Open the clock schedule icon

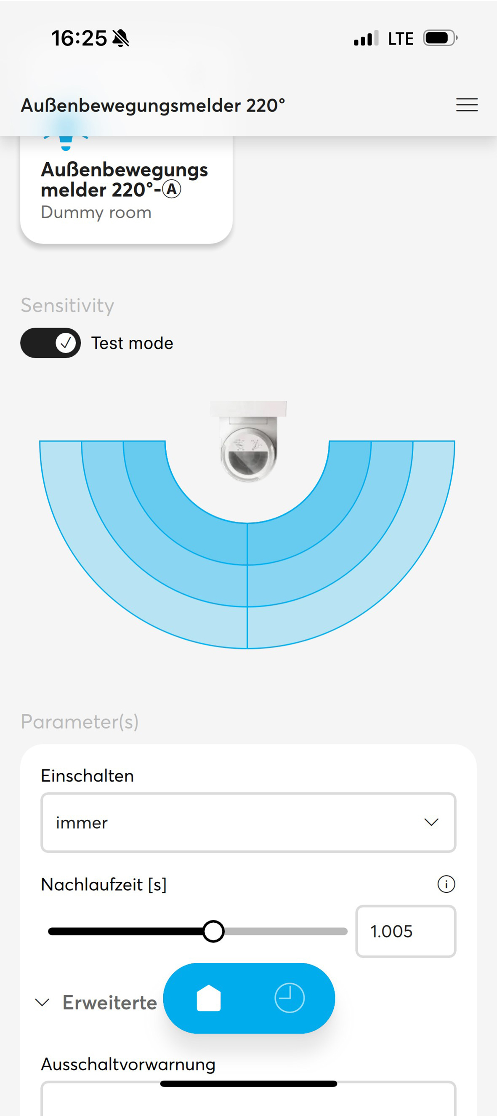289,998
